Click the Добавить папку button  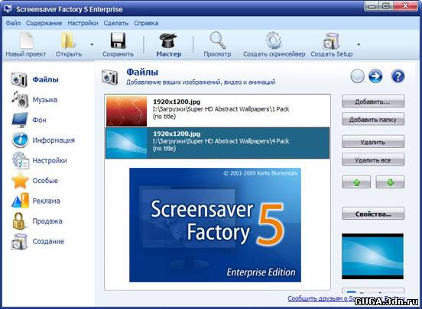373,120
